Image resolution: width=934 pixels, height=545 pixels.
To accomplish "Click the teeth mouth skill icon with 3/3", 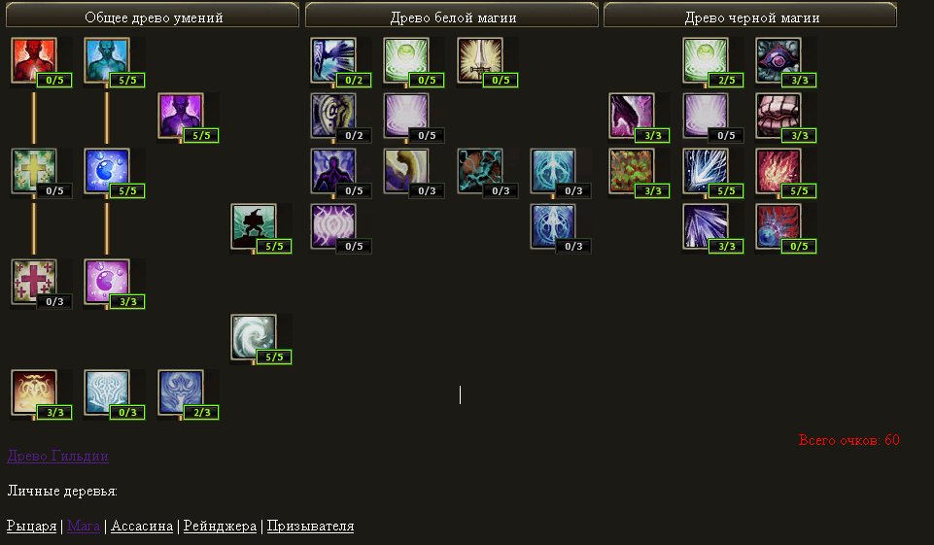I will click(x=778, y=116).
